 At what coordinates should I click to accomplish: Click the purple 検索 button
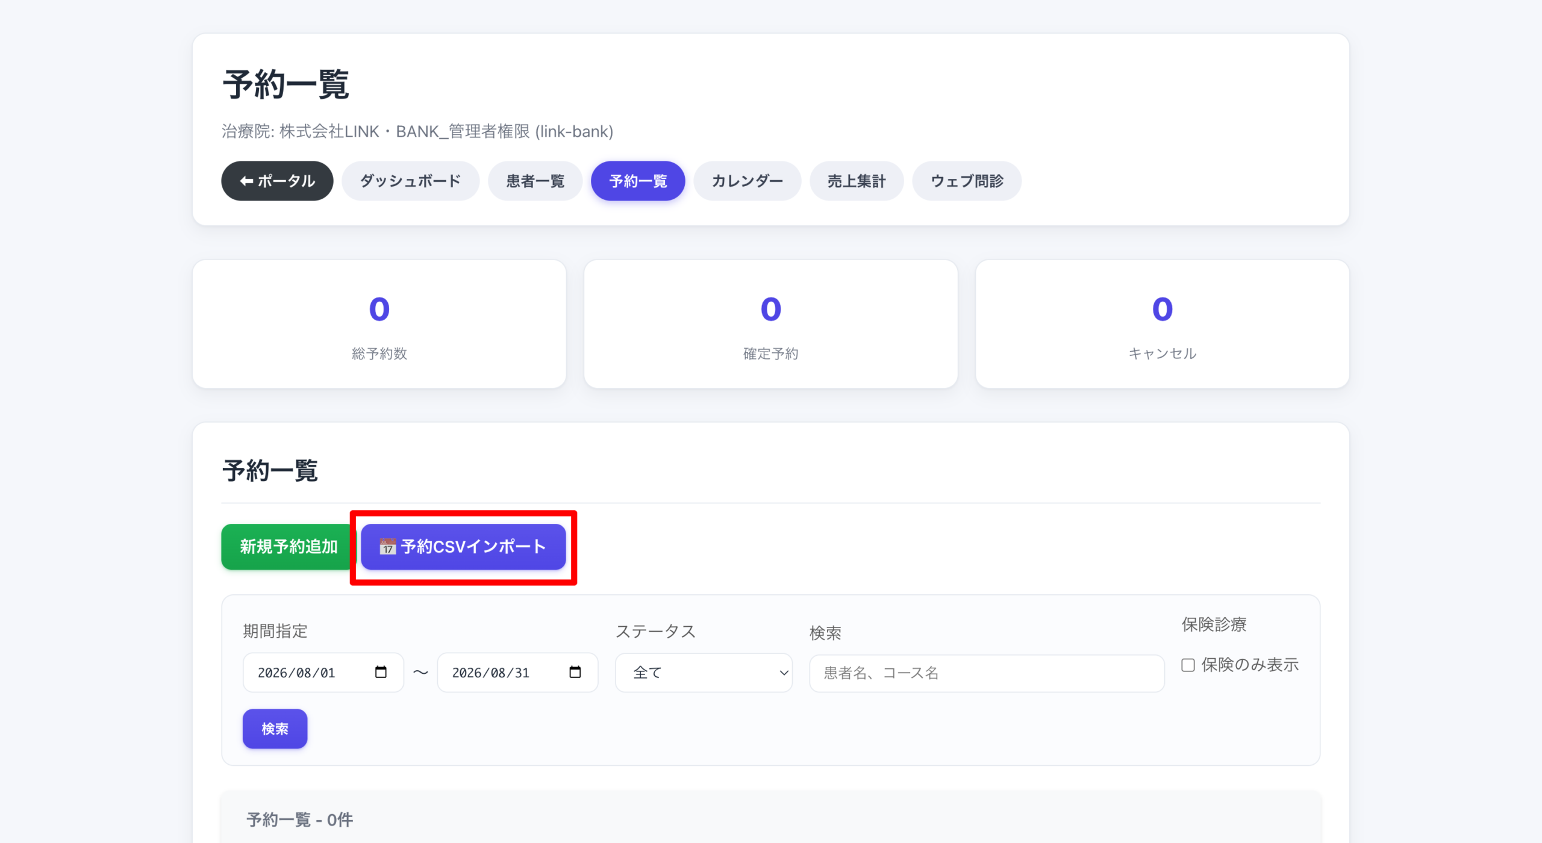point(275,729)
